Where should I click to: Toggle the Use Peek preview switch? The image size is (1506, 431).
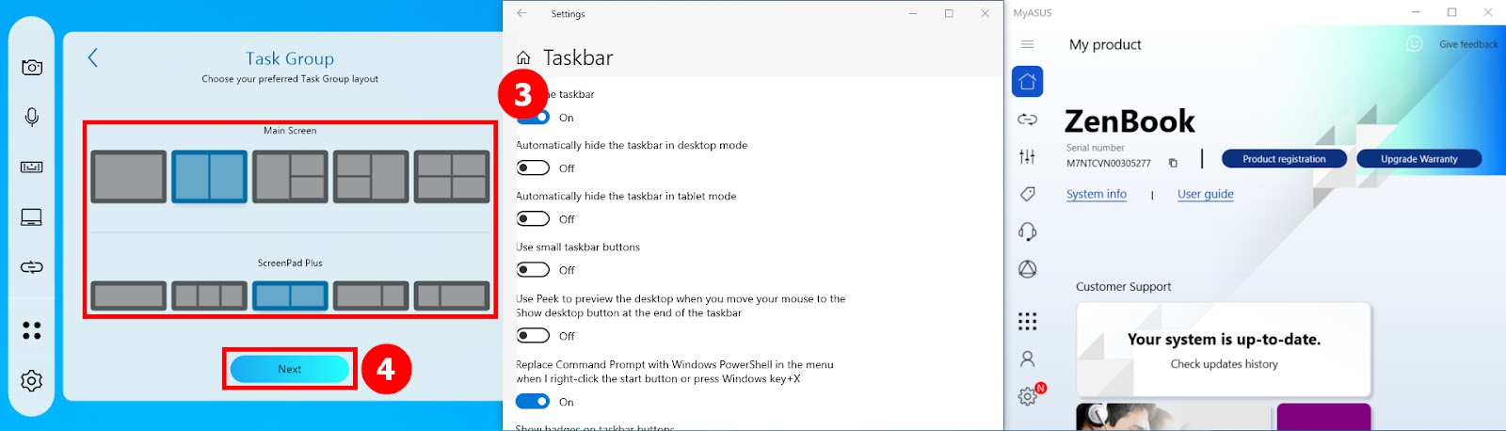533,335
